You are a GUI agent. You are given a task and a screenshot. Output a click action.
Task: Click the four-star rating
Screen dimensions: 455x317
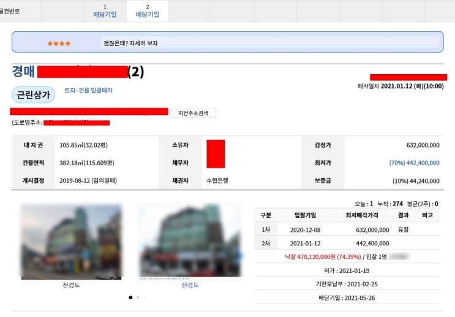(59, 43)
